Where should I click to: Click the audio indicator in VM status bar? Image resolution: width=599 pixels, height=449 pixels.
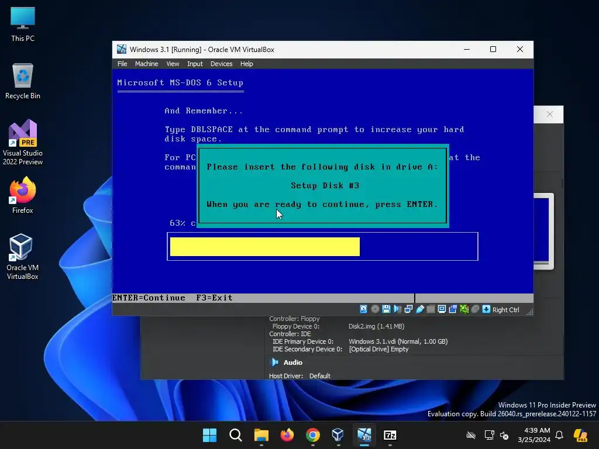[397, 309]
